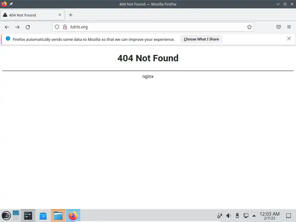This screenshot has width=296, height=222.
Task: Click the 404 Not Found heading
Action: click(x=148, y=58)
